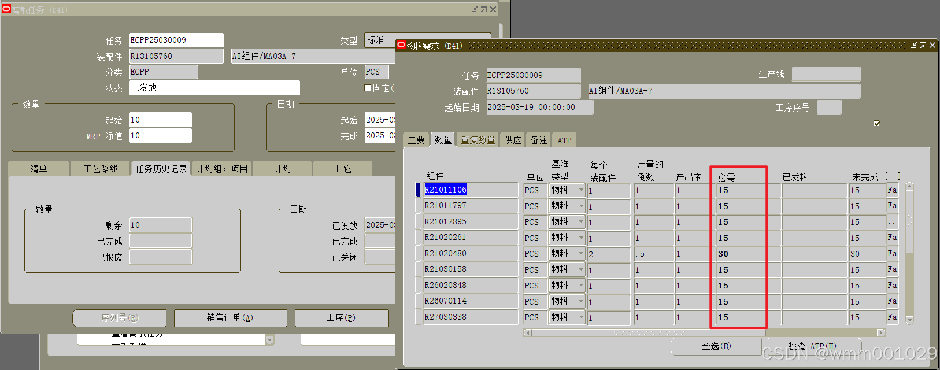This screenshot has width=940, height=370.
Task: Click the 起始日期 field in 物料需求
Action: click(539, 108)
